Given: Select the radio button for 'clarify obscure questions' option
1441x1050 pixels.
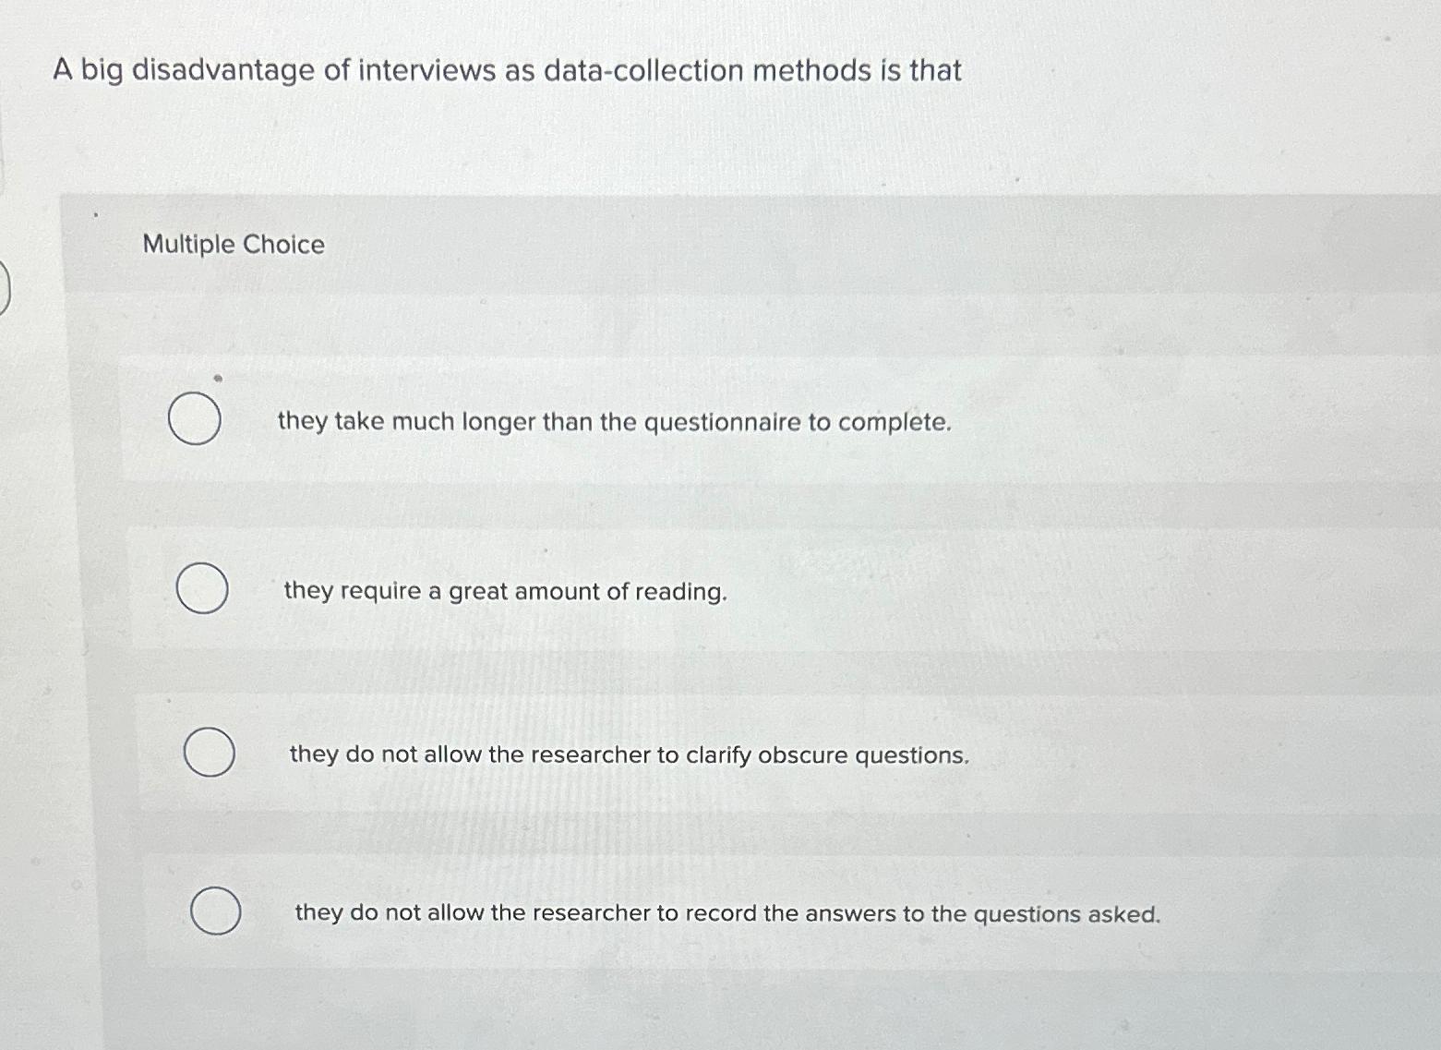Looking at the screenshot, I should 210,752.
